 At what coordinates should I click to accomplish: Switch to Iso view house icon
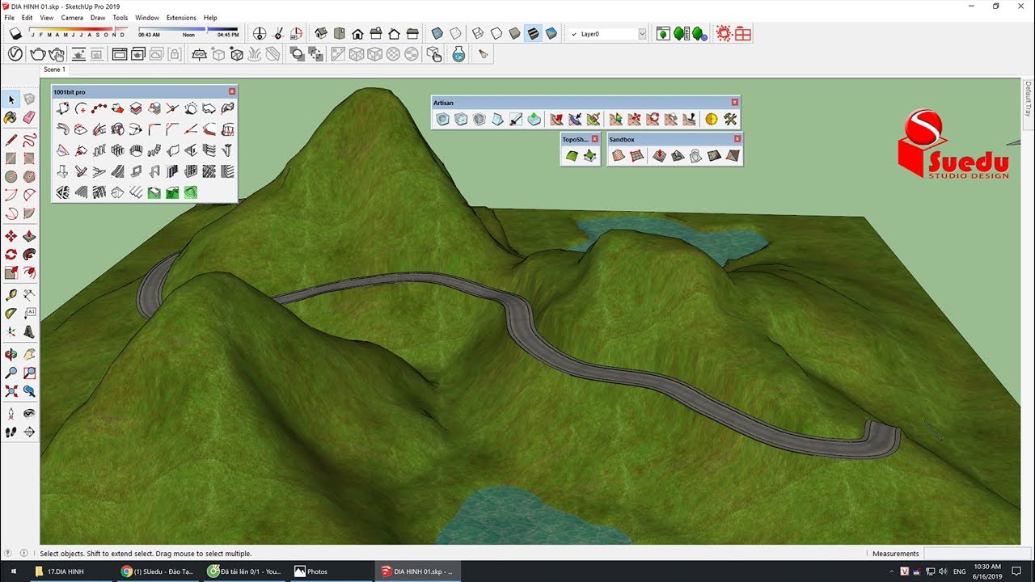(321, 34)
